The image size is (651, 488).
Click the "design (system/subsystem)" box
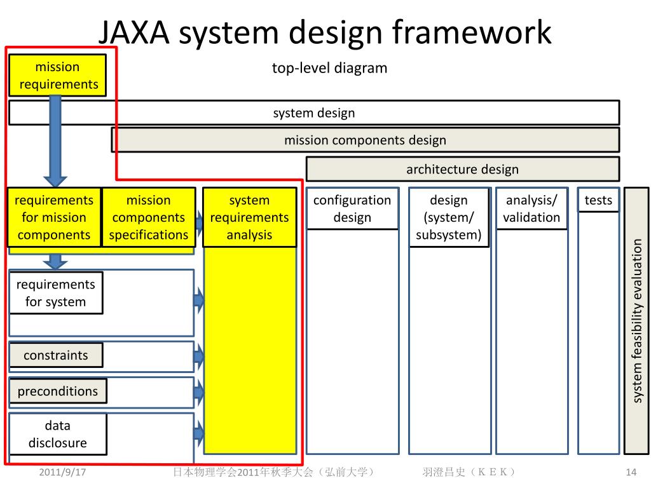click(x=449, y=217)
